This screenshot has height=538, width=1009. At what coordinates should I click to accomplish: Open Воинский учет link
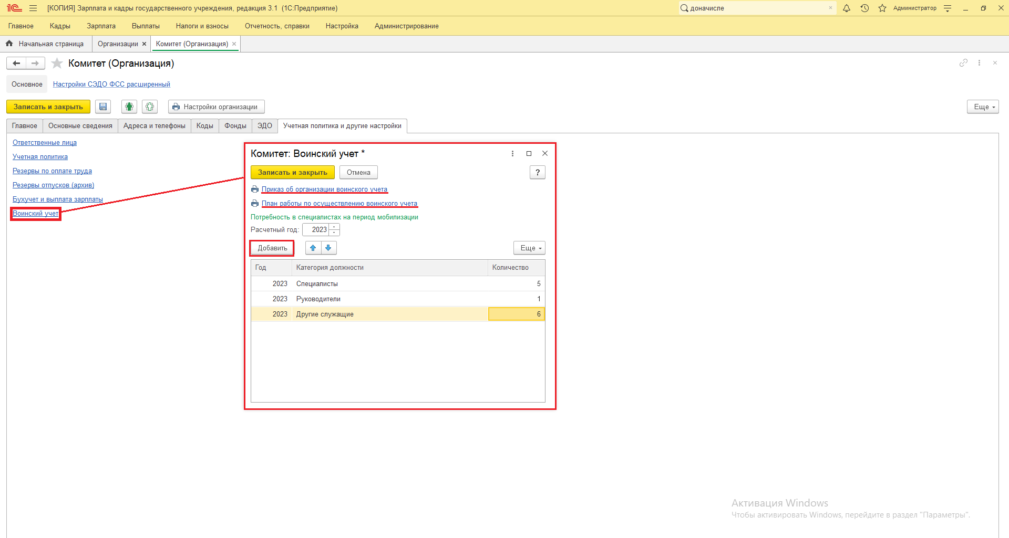[x=35, y=214]
